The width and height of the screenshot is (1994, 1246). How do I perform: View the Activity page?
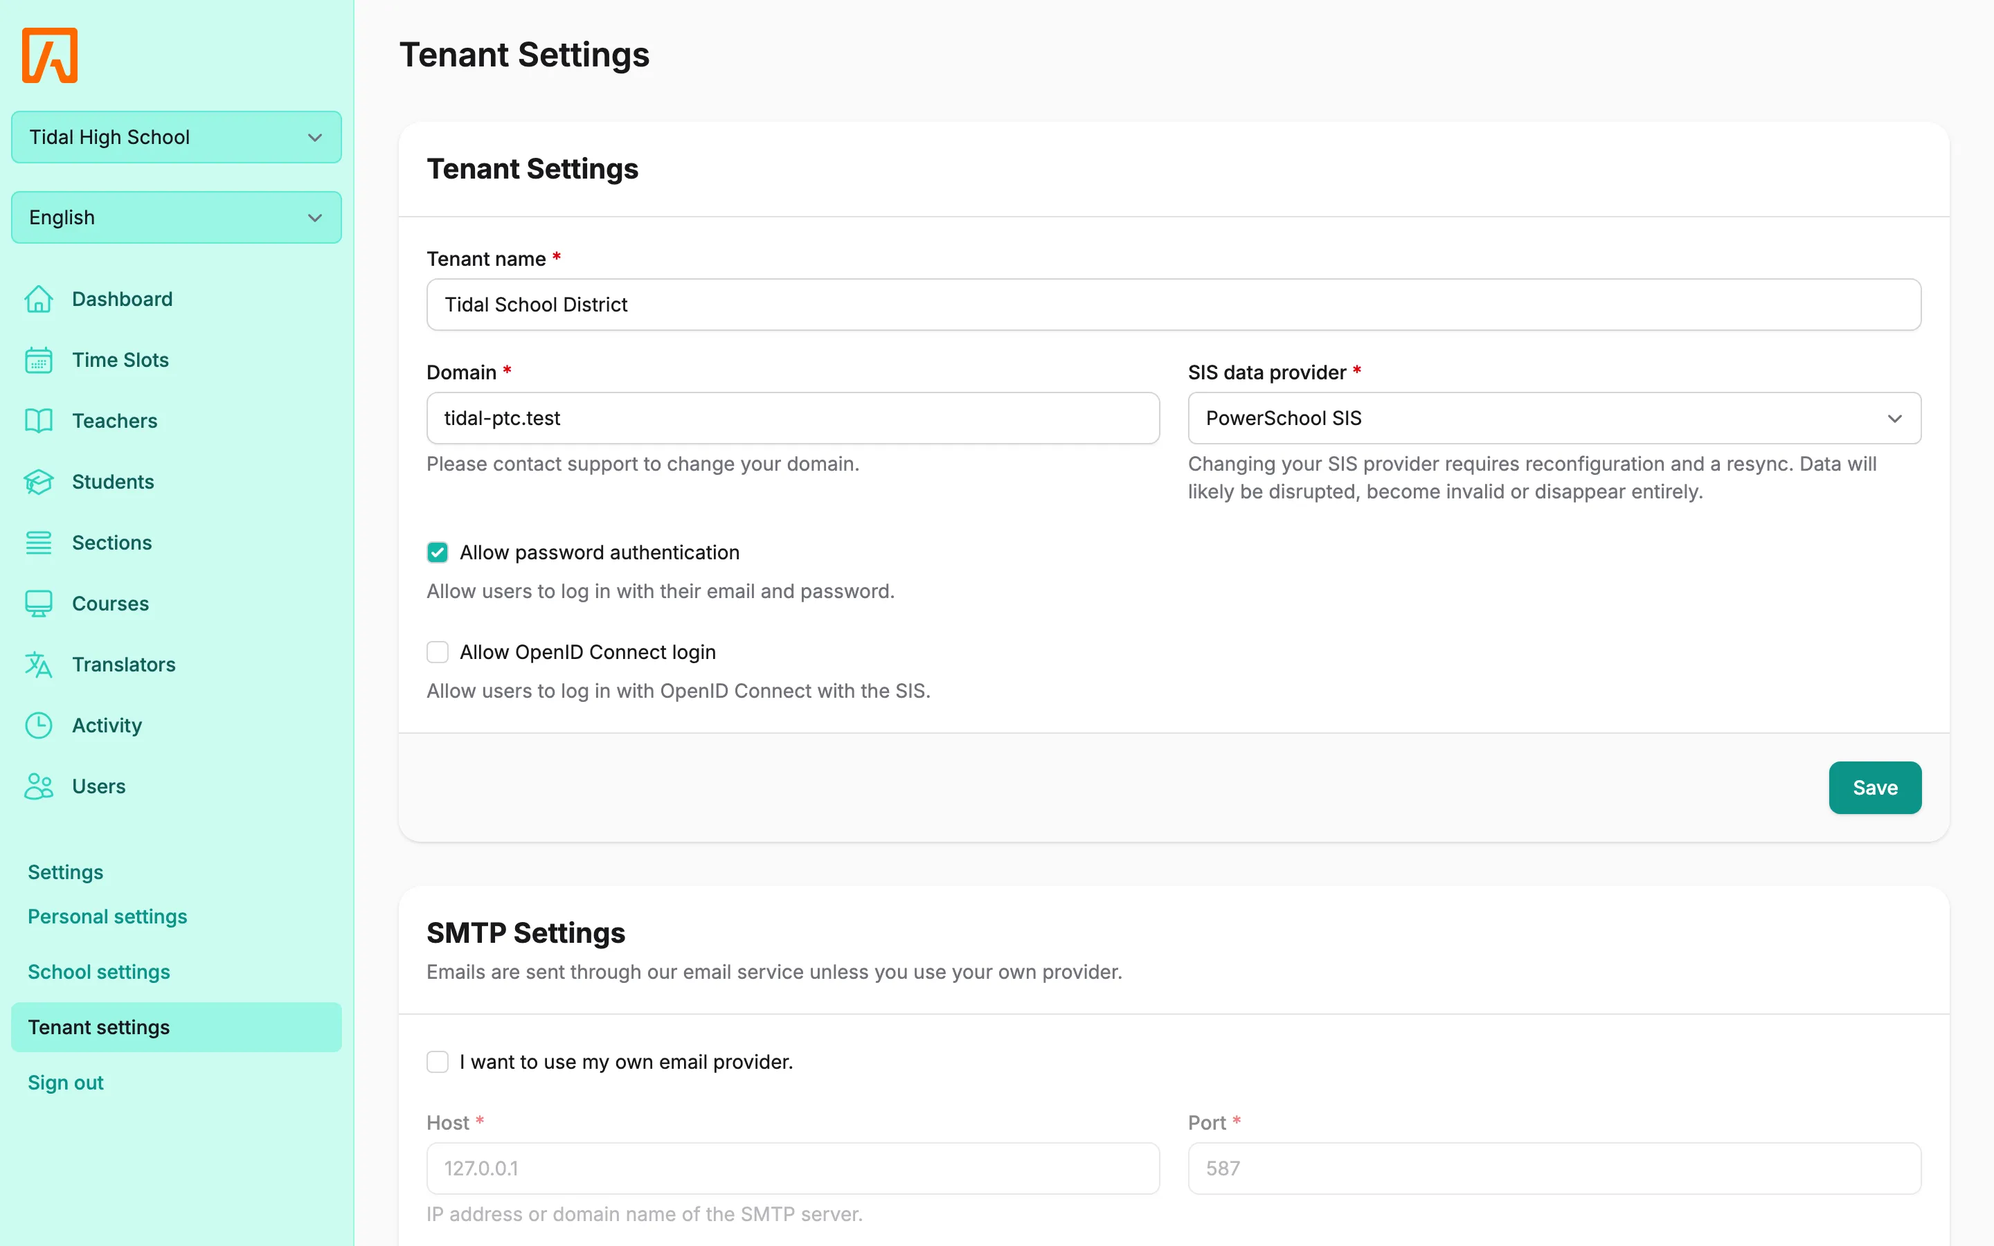tap(107, 726)
